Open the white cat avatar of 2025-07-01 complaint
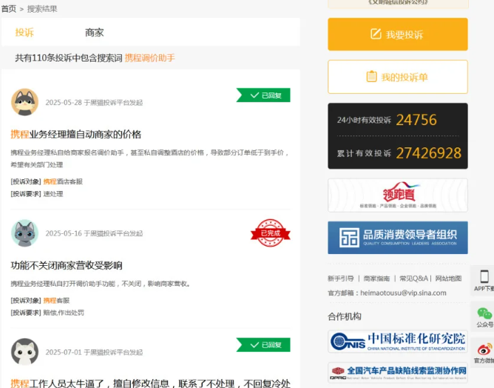494x388 pixels. (x=24, y=352)
